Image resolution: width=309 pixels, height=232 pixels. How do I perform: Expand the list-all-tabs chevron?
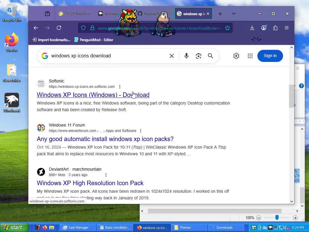(234, 14)
